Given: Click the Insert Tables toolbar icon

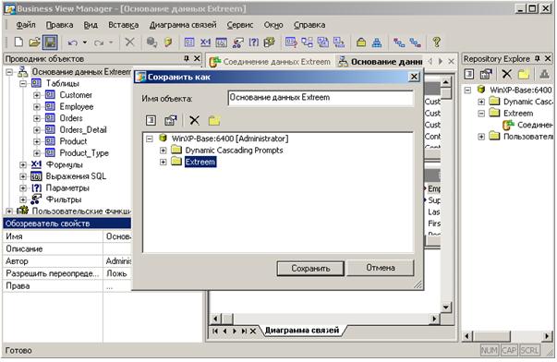Looking at the screenshot, I should [x=189, y=42].
